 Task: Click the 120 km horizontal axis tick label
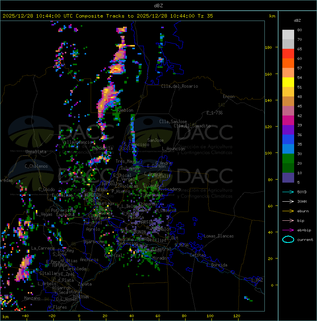coord(236,316)
